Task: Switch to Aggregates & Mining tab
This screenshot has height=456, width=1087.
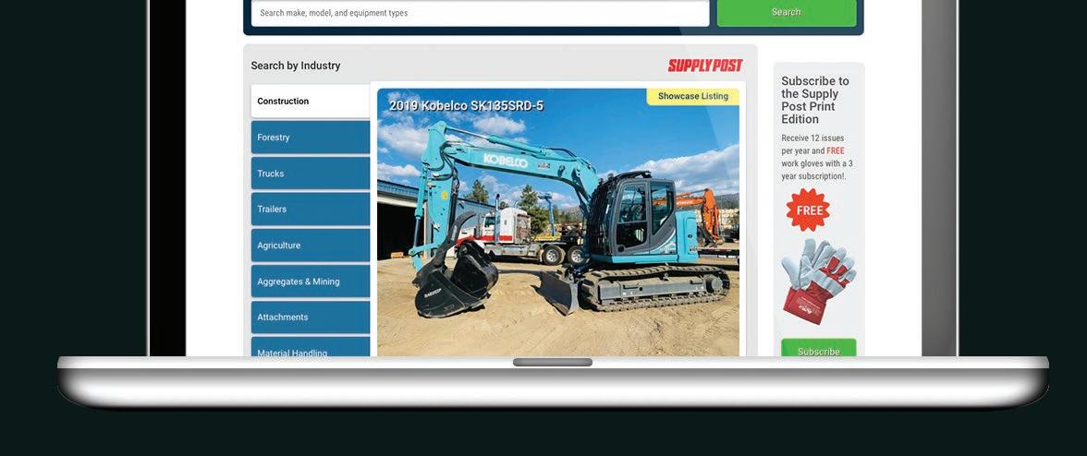Action: pos(310,281)
